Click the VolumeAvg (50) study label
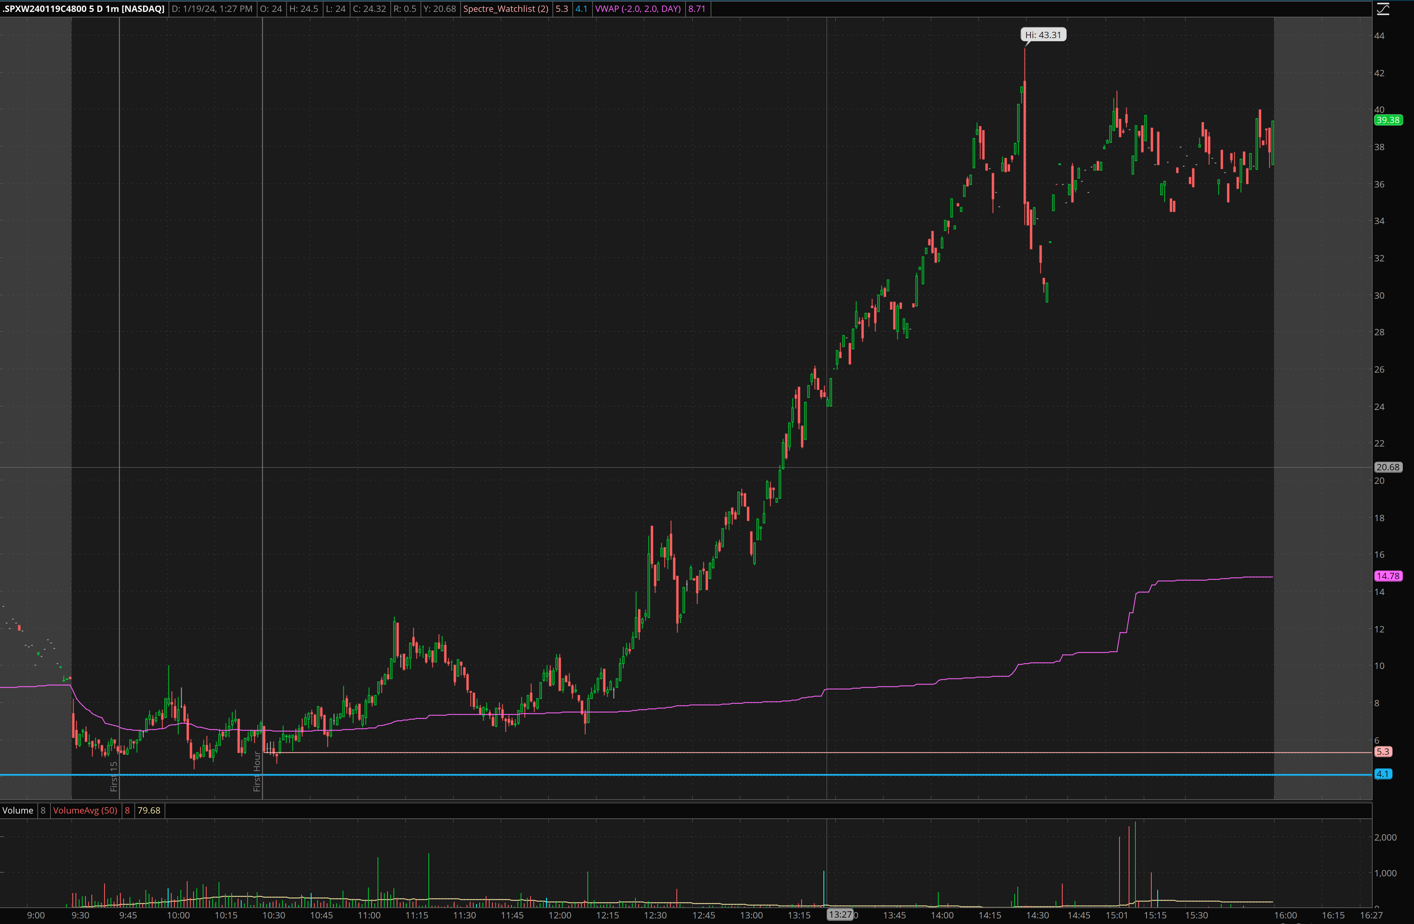Image resolution: width=1414 pixels, height=924 pixels. coord(85,810)
